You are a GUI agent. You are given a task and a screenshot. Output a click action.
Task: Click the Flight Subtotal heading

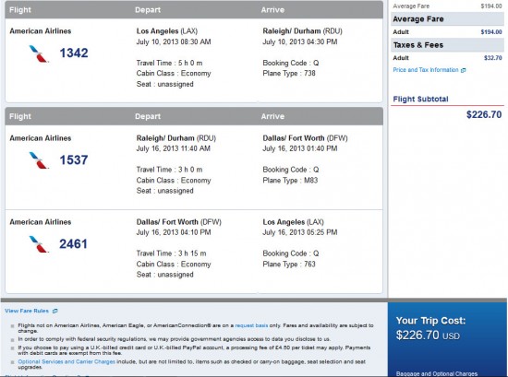click(x=420, y=99)
